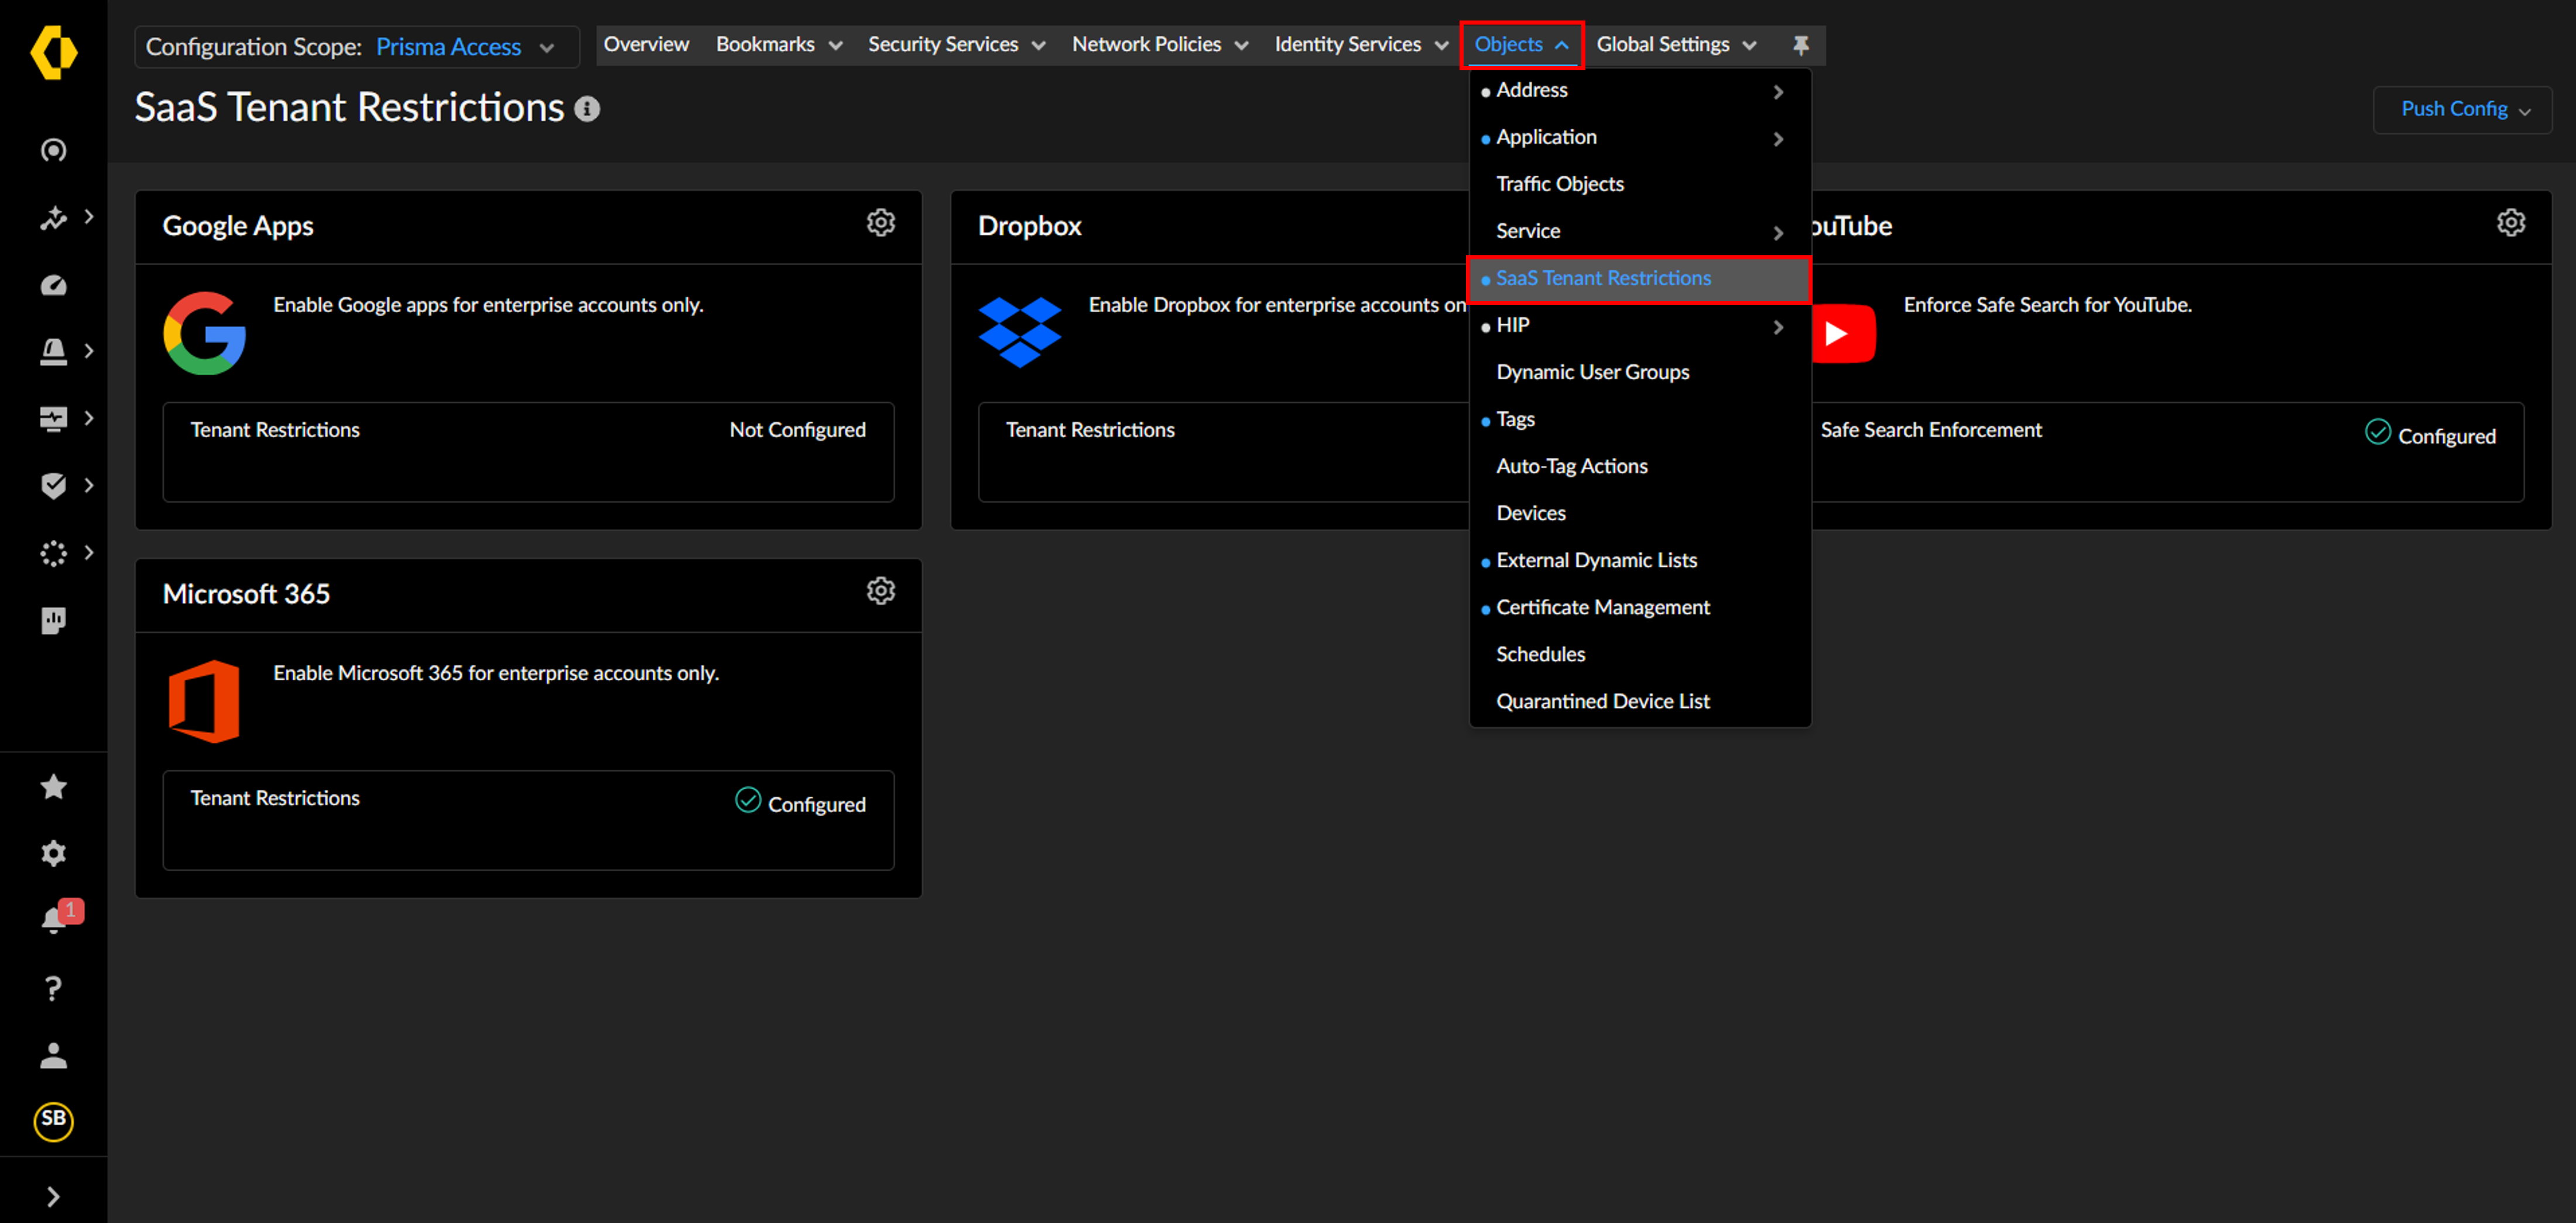The image size is (2576, 1223).
Task: Expand the sidebar with bottom chevron
Action: click(54, 1196)
